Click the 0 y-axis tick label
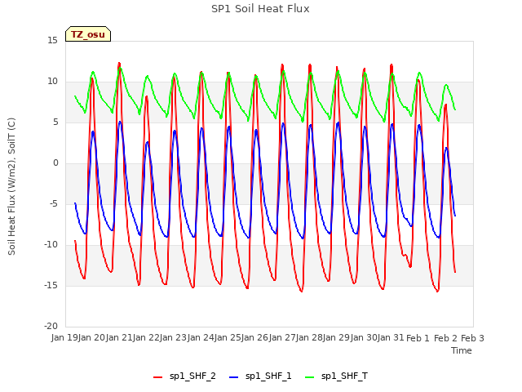The width and height of the screenshot is (522, 392). (55, 163)
